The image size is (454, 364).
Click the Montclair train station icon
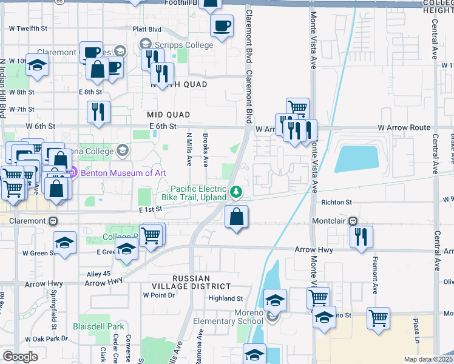pyautogui.click(x=353, y=221)
